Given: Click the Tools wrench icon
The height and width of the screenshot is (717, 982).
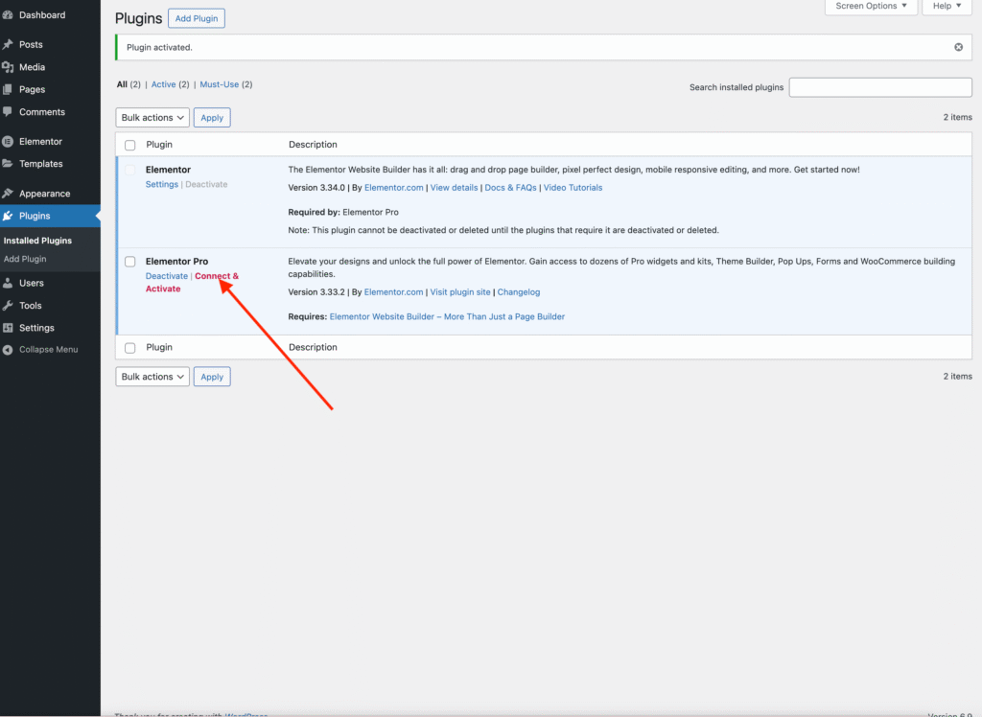Looking at the screenshot, I should click(9, 306).
